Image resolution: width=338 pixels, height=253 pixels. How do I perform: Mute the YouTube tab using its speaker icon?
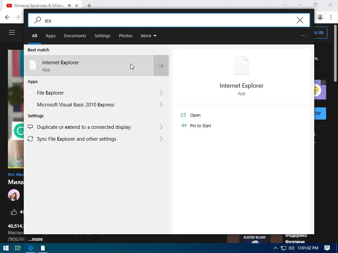[69, 6]
